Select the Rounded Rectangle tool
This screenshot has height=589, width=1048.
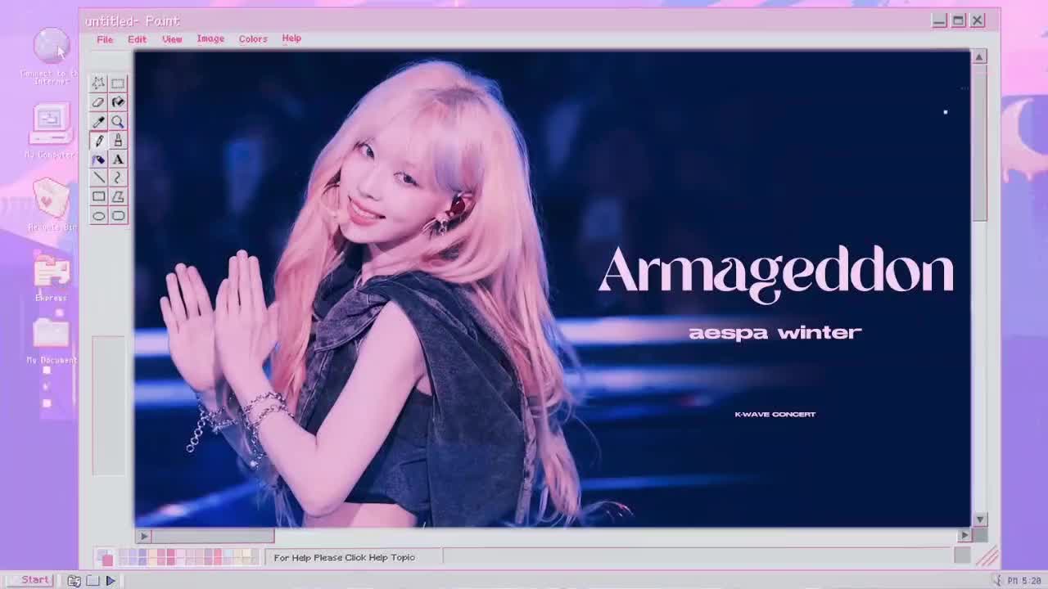118,216
